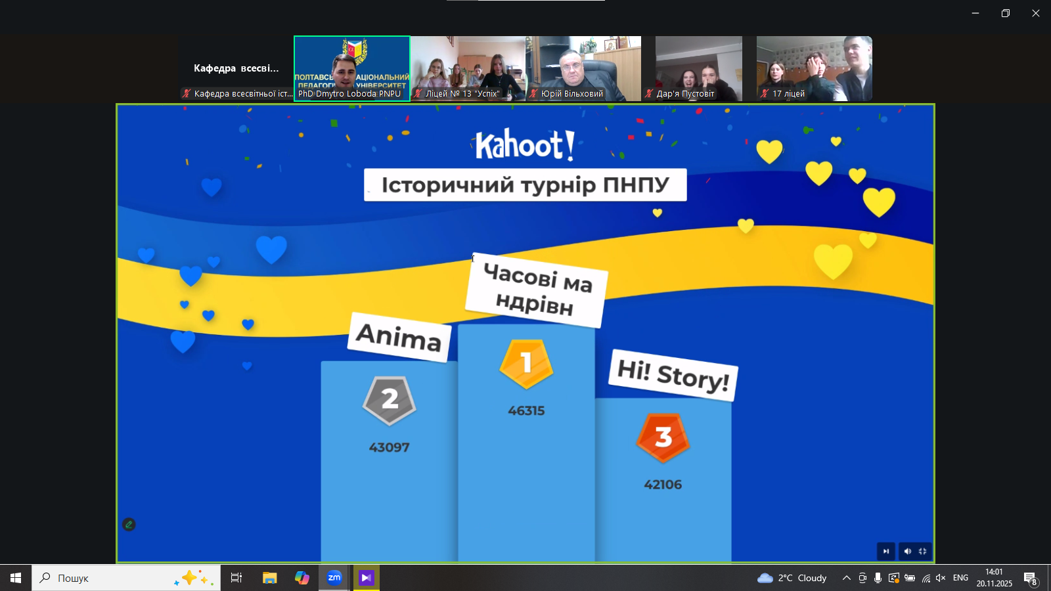1051x591 pixels.
Task: Open the 2°C Cloudy weather widget
Action: point(792,578)
